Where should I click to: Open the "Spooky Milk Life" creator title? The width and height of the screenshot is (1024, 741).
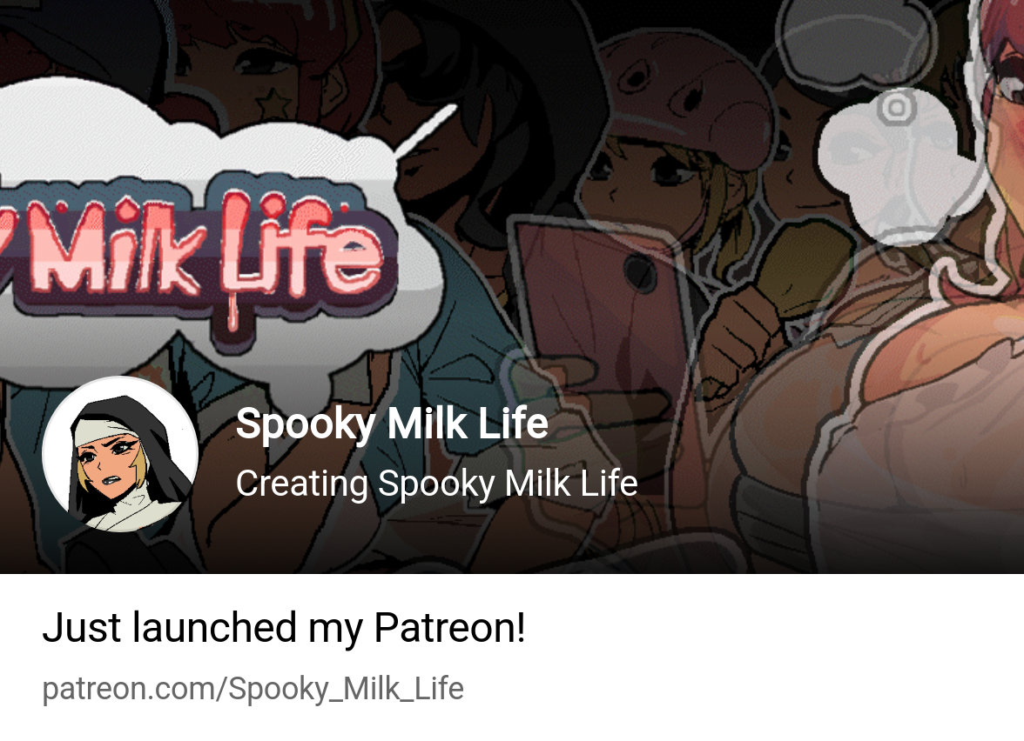(x=392, y=424)
